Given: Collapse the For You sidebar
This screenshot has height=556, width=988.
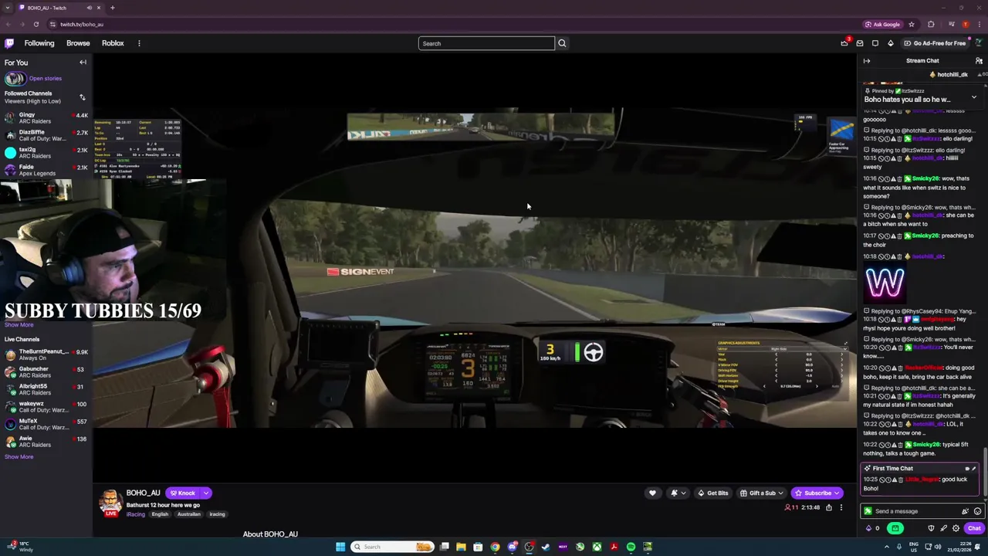Looking at the screenshot, I should pos(83,63).
